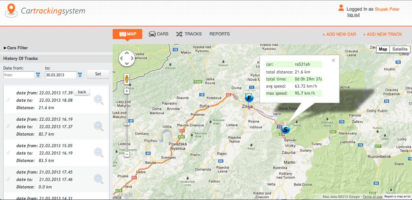Click the Martin city label on map
Viewport: 412px width, 200px height.
point(290,163)
